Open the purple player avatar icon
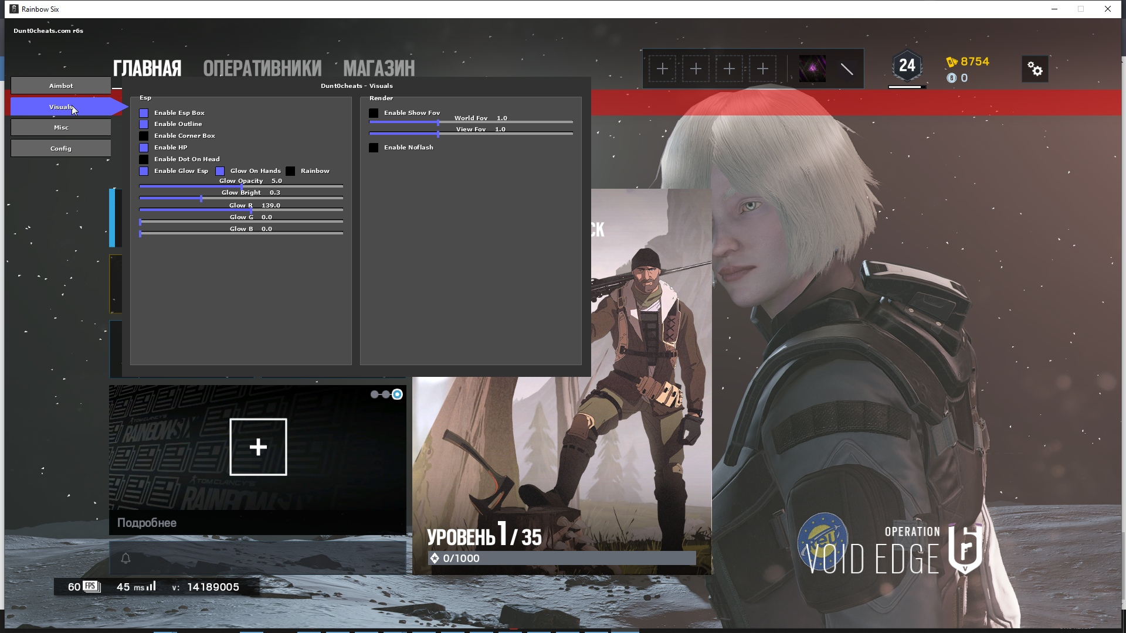Screen dimensions: 1126x633 click(812, 69)
